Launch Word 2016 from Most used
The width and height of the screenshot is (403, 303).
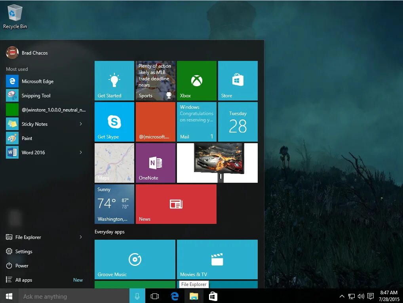41,153
